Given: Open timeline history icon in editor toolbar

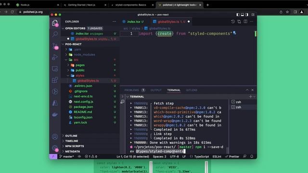Looking at the screenshot, I should coord(233,22).
